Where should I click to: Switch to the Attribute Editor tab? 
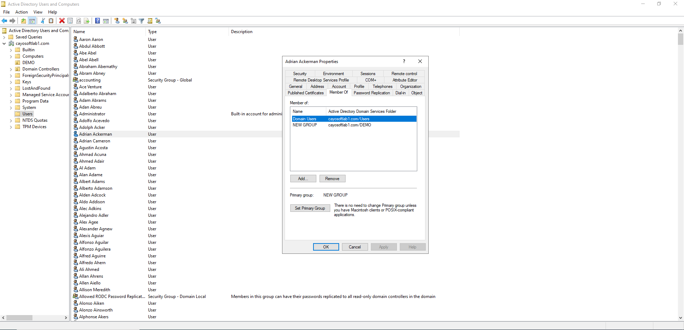coord(404,80)
